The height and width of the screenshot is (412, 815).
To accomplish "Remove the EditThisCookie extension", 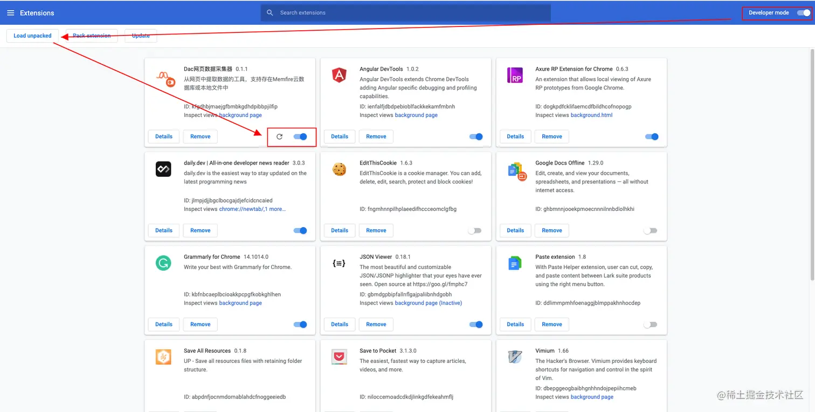I will [376, 230].
